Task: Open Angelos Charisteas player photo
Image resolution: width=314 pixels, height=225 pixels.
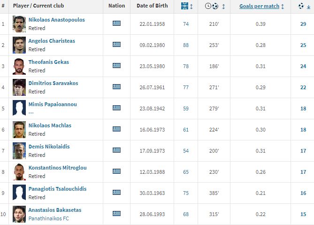Action: pos(19,45)
